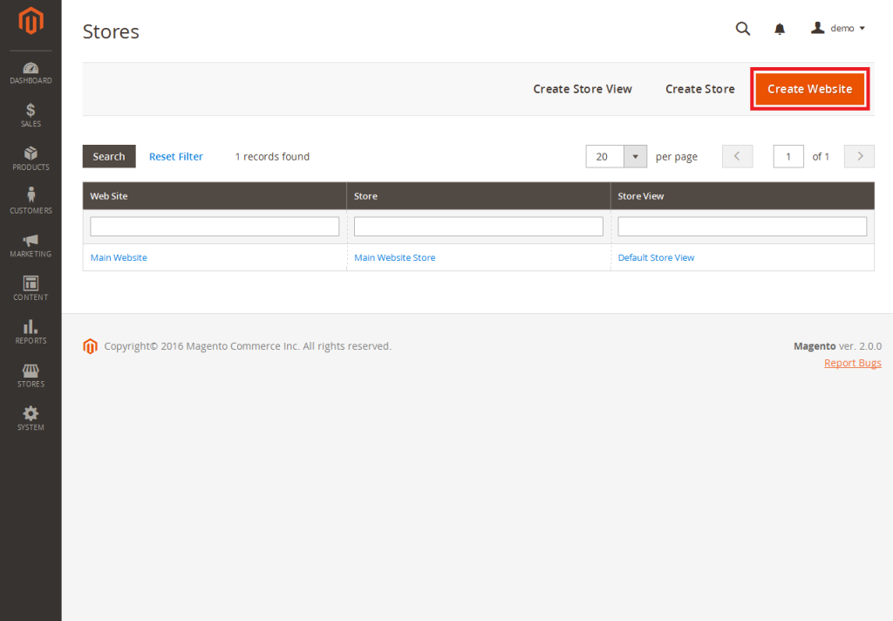This screenshot has width=893, height=621.
Task: Click the Create Store button
Action: click(x=699, y=89)
